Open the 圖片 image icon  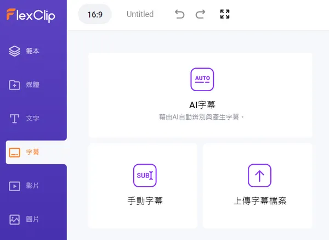(14, 220)
